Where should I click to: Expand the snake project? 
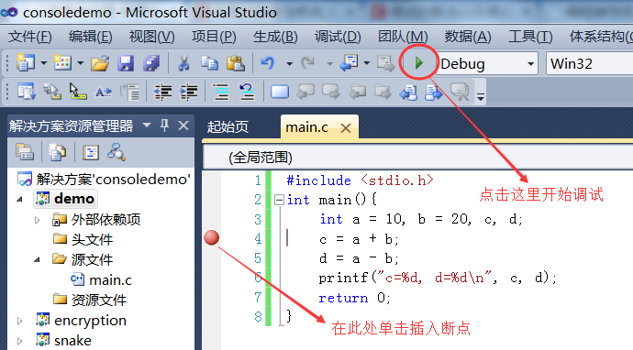pyautogui.click(x=19, y=341)
